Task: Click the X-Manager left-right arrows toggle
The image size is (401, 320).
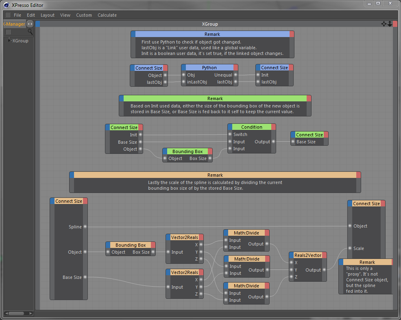Action: pos(30,24)
